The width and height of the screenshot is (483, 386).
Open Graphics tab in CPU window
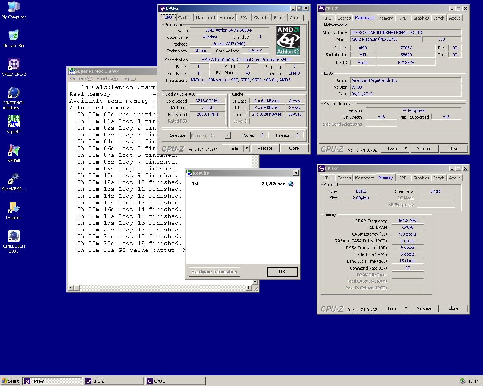(x=261, y=18)
